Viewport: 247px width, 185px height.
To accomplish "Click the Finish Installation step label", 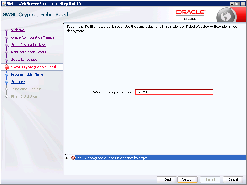I will click(24, 97).
